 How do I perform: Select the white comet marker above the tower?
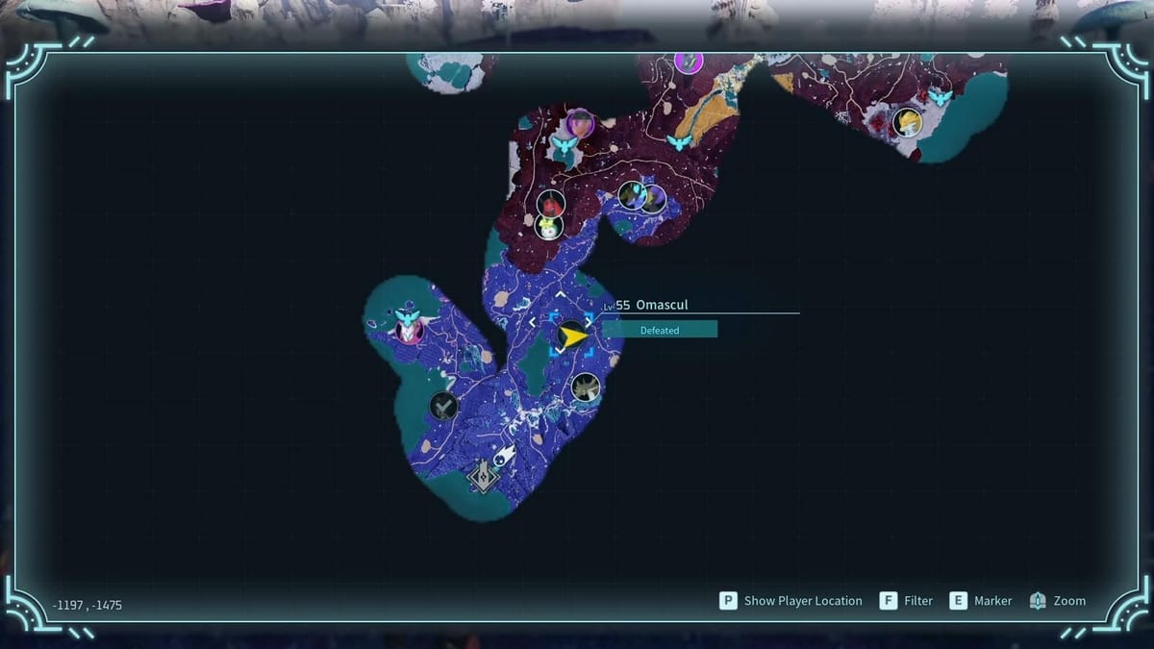coord(506,455)
